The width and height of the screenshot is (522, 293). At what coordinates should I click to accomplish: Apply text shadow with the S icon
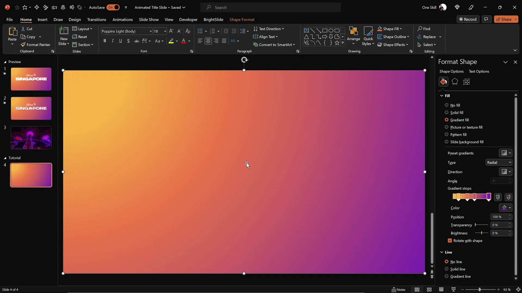pyautogui.click(x=128, y=41)
